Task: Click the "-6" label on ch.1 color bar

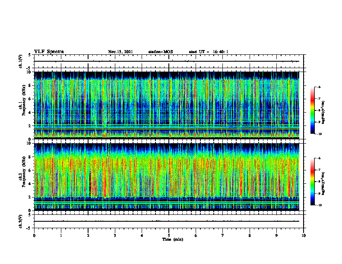Action: coord(318,87)
